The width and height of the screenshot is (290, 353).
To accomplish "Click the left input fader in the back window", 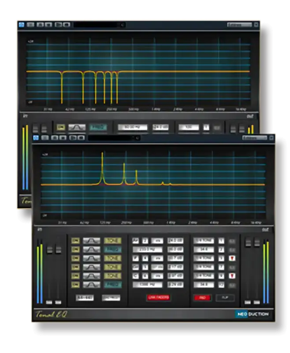I will coord(35,129).
